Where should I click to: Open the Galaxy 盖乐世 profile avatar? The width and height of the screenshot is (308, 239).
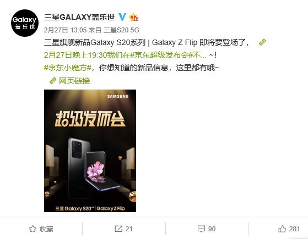[x=25, y=23]
